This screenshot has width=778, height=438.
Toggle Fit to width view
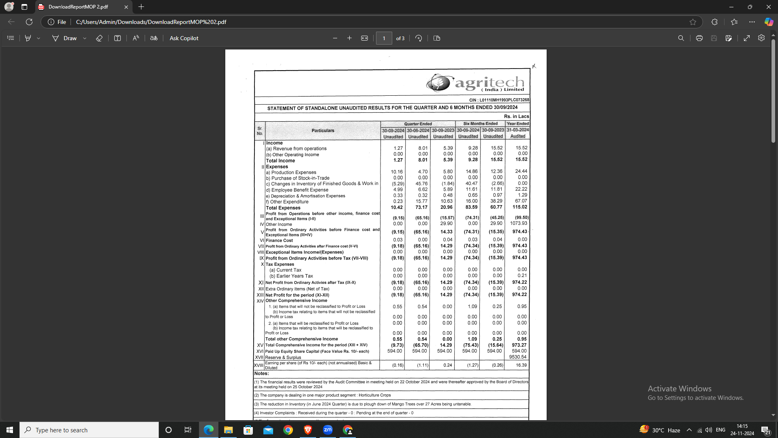pyautogui.click(x=365, y=38)
